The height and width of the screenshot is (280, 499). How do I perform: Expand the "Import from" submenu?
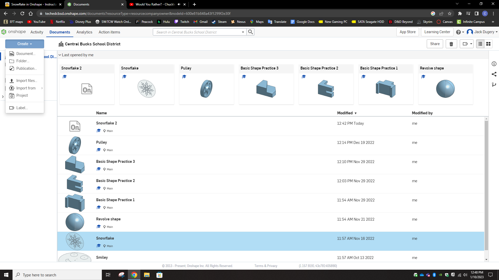tap(26, 88)
